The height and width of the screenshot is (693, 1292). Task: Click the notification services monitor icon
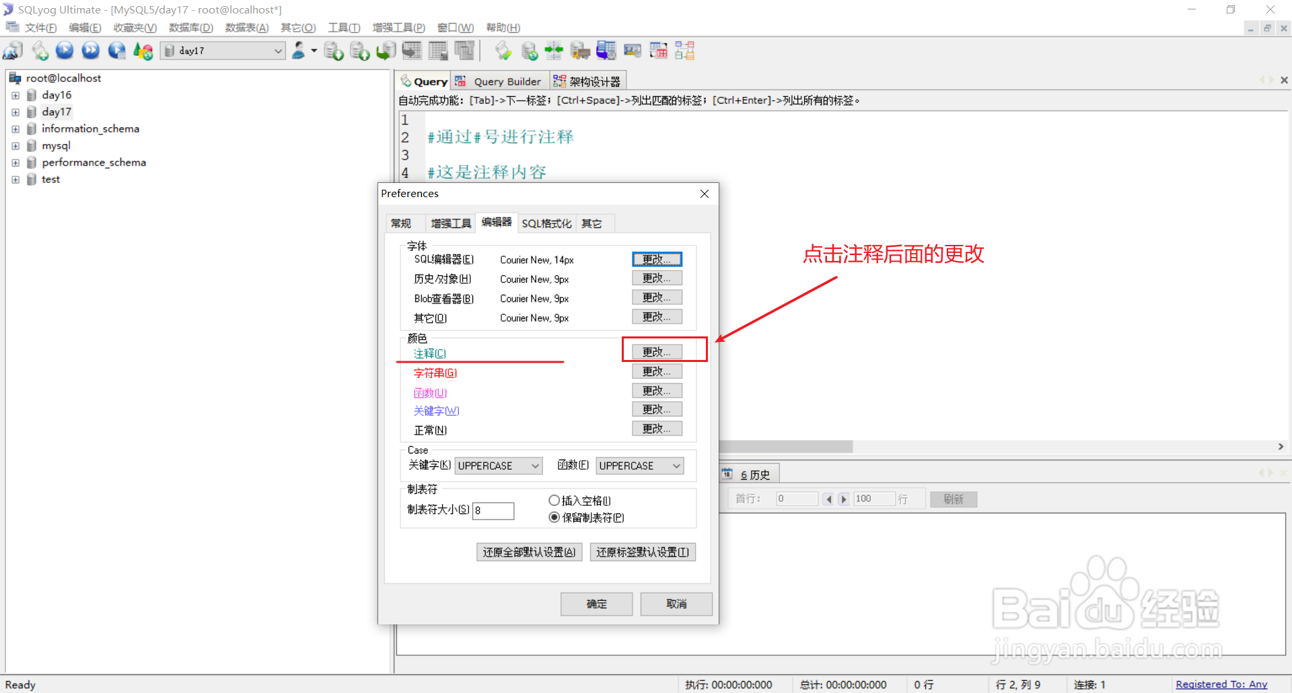[633, 50]
